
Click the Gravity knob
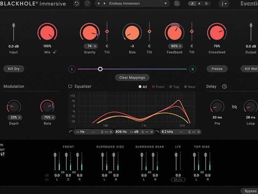tap(90, 33)
